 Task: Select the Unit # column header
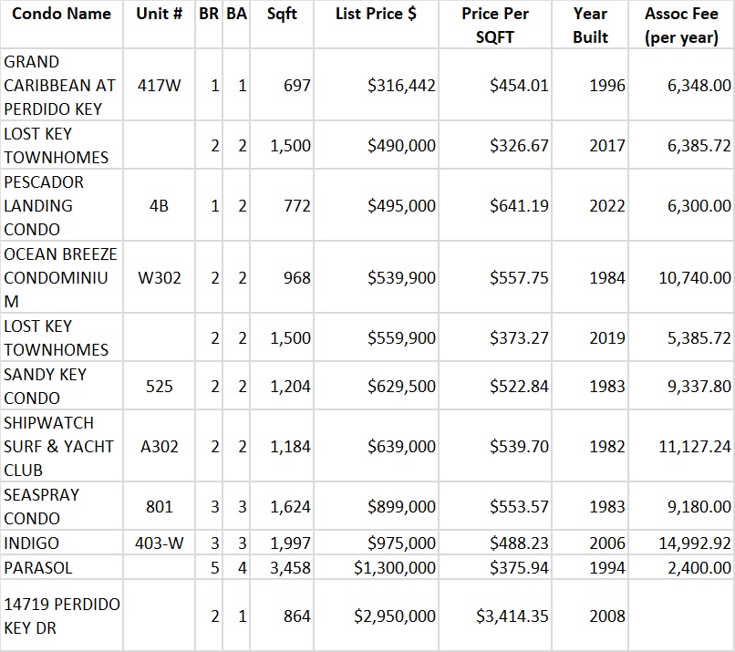[159, 15]
